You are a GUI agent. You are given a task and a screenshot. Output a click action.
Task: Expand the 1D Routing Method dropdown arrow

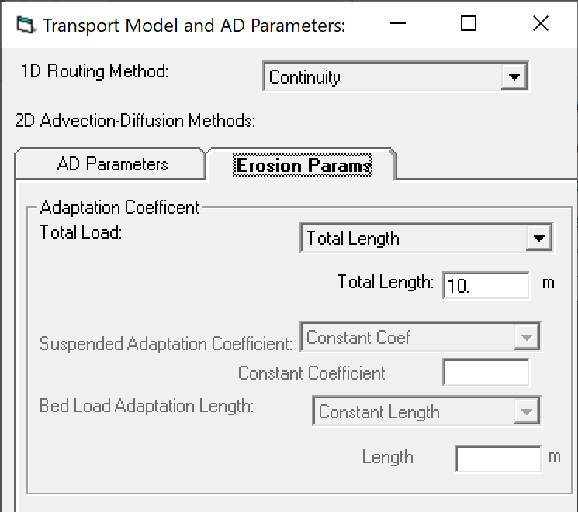[512, 77]
